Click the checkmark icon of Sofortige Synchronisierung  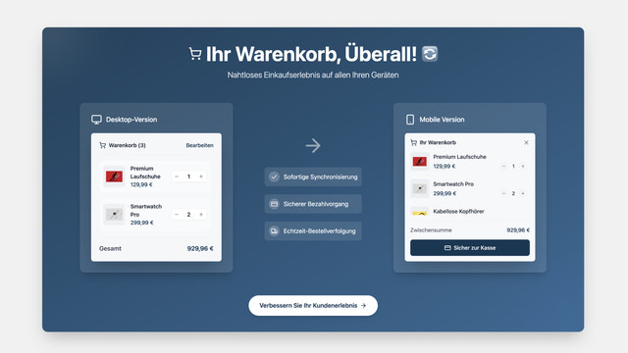[x=274, y=176]
